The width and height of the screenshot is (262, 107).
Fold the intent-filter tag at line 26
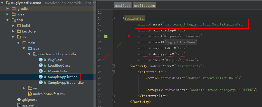point(113,72)
